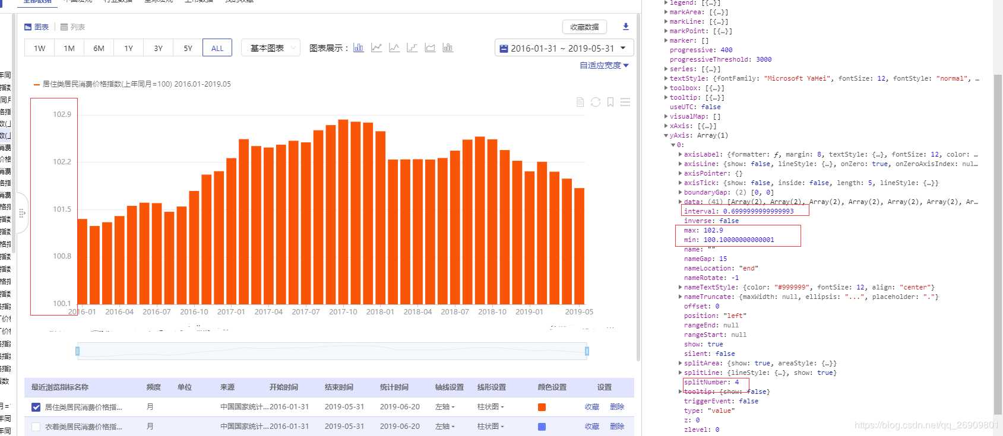Click the chart panel vertical scrollbar

638,188
